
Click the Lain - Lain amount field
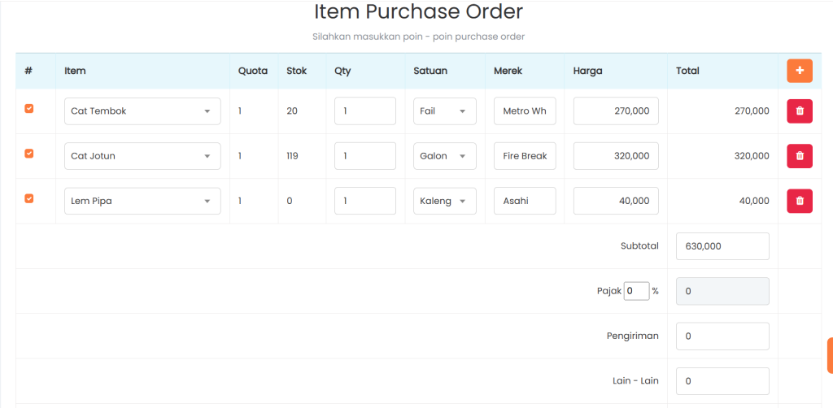tap(722, 380)
